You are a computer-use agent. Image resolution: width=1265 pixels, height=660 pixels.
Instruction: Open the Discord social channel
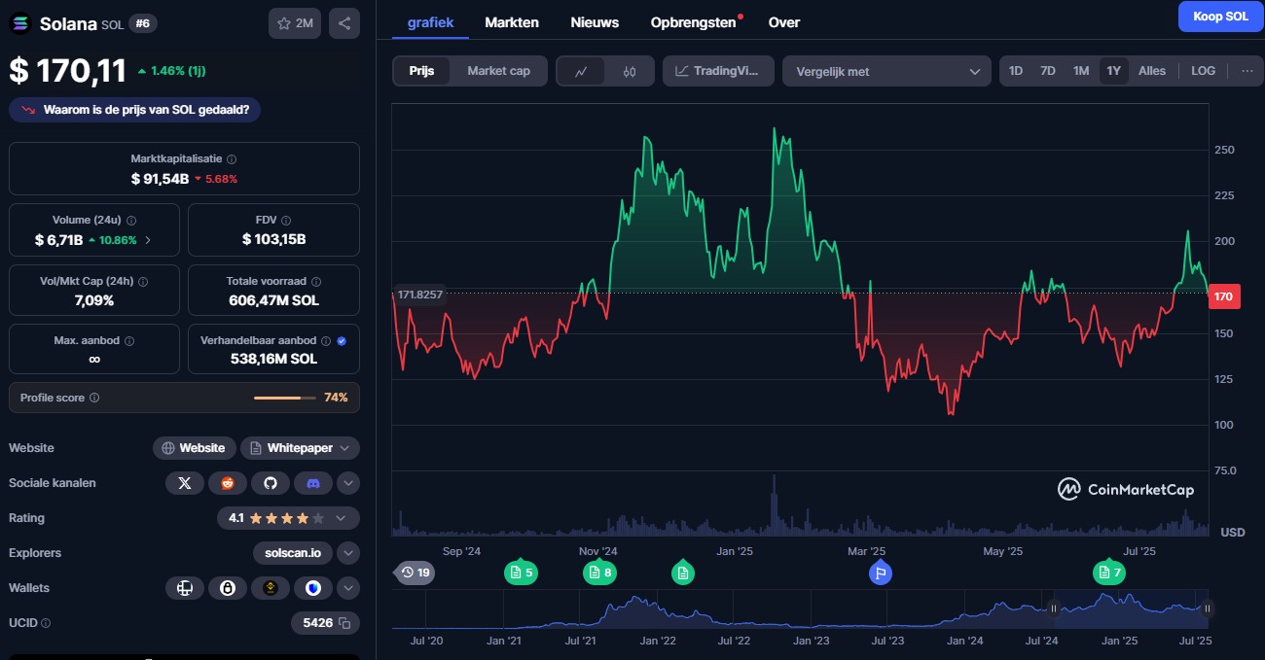pyautogui.click(x=313, y=483)
